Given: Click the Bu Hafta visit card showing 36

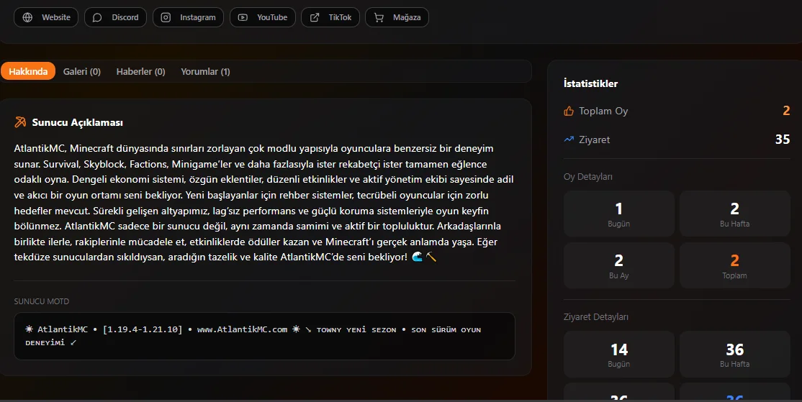Looking at the screenshot, I should [x=734, y=355].
